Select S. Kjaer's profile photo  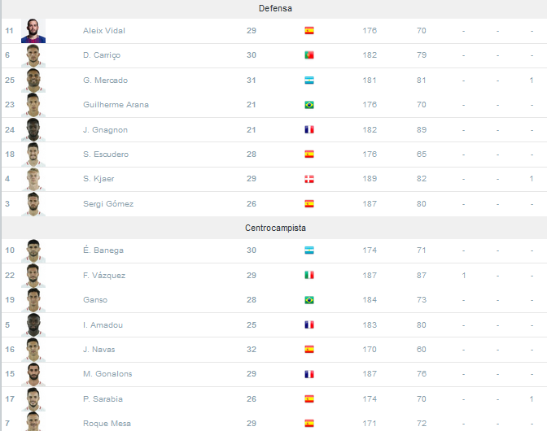(x=33, y=179)
